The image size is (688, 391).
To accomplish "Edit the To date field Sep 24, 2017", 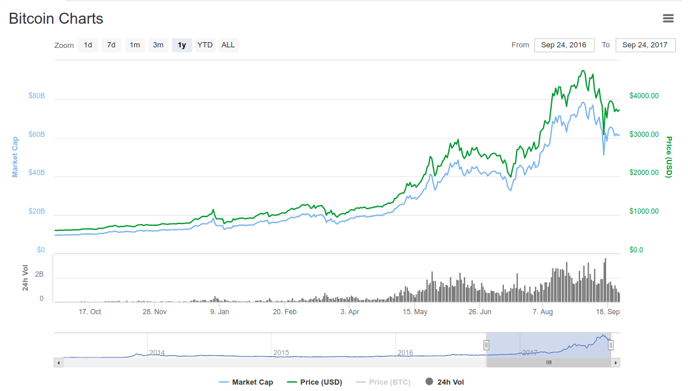I will [x=645, y=45].
